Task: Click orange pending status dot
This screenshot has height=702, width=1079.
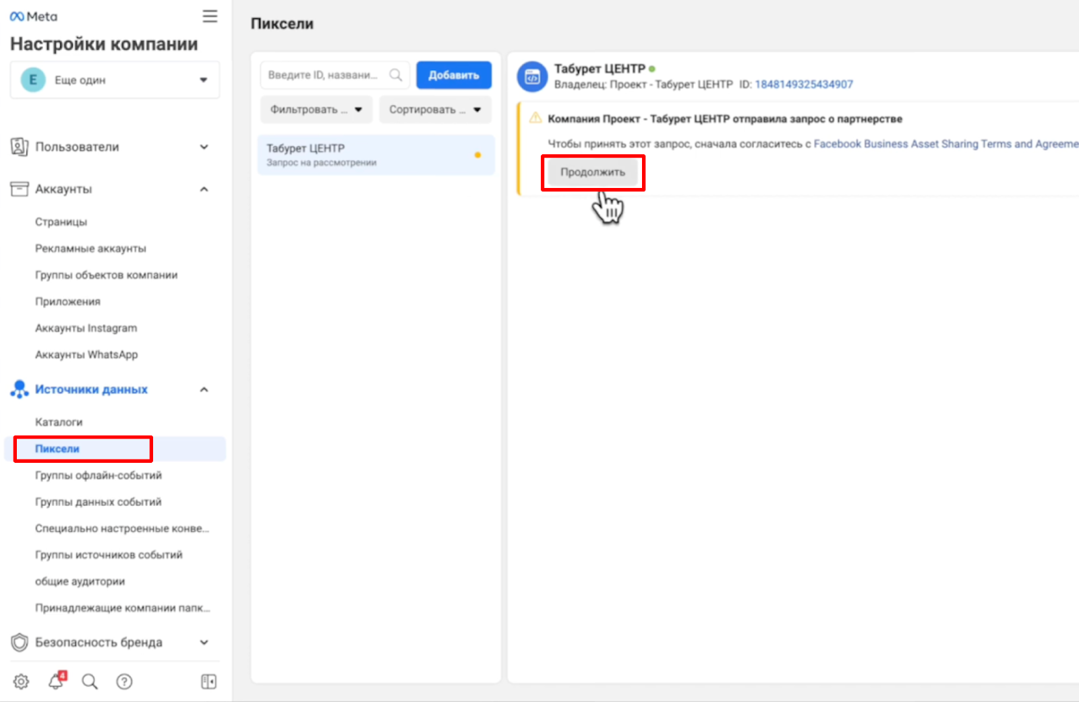Action: click(477, 155)
